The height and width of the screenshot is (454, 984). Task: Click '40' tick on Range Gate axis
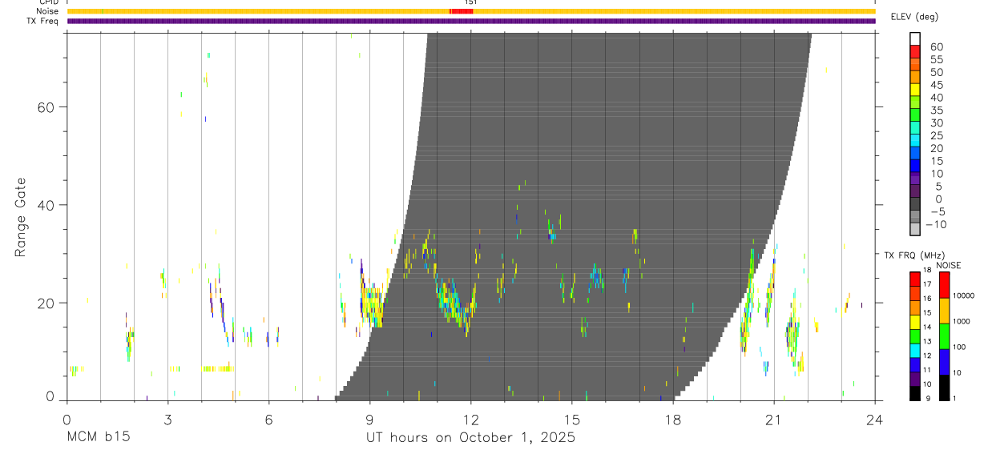(x=46, y=205)
